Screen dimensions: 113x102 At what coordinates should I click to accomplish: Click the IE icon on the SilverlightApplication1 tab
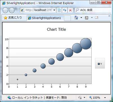(29, 18)
